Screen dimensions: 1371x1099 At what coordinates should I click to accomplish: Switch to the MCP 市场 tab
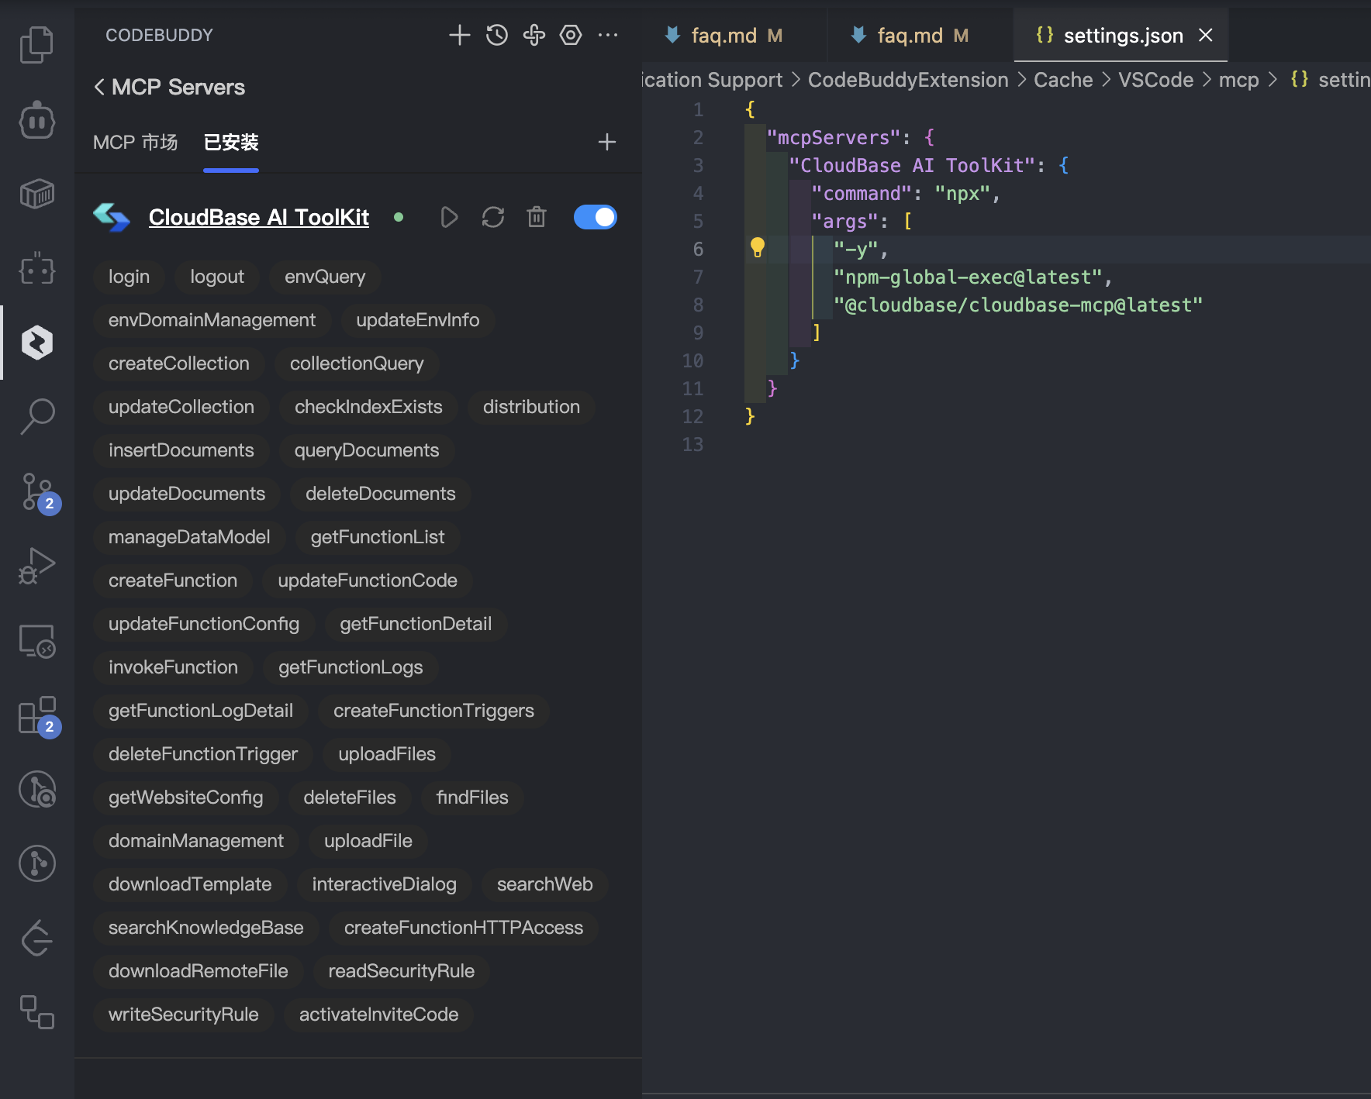pos(135,143)
